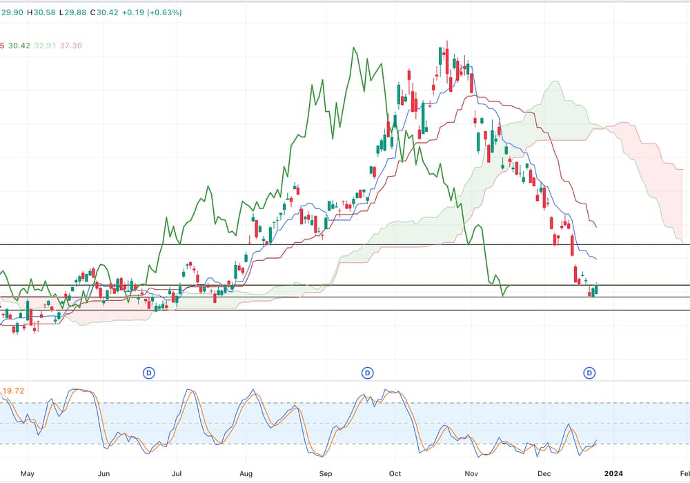Screen dimensions: 690x483
Task: Click the low value L29.88
Action: (72, 12)
